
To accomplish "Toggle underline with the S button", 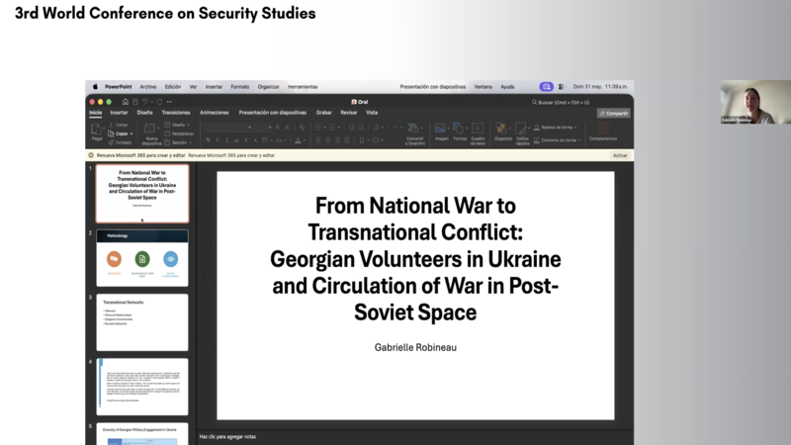I will point(227,139).
